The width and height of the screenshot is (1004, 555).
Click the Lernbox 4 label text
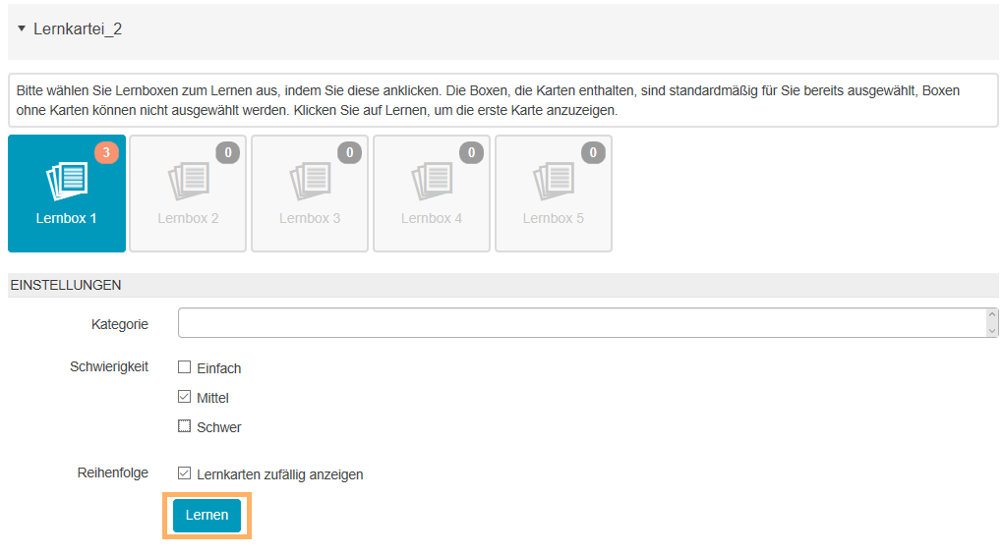click(432, 218)
